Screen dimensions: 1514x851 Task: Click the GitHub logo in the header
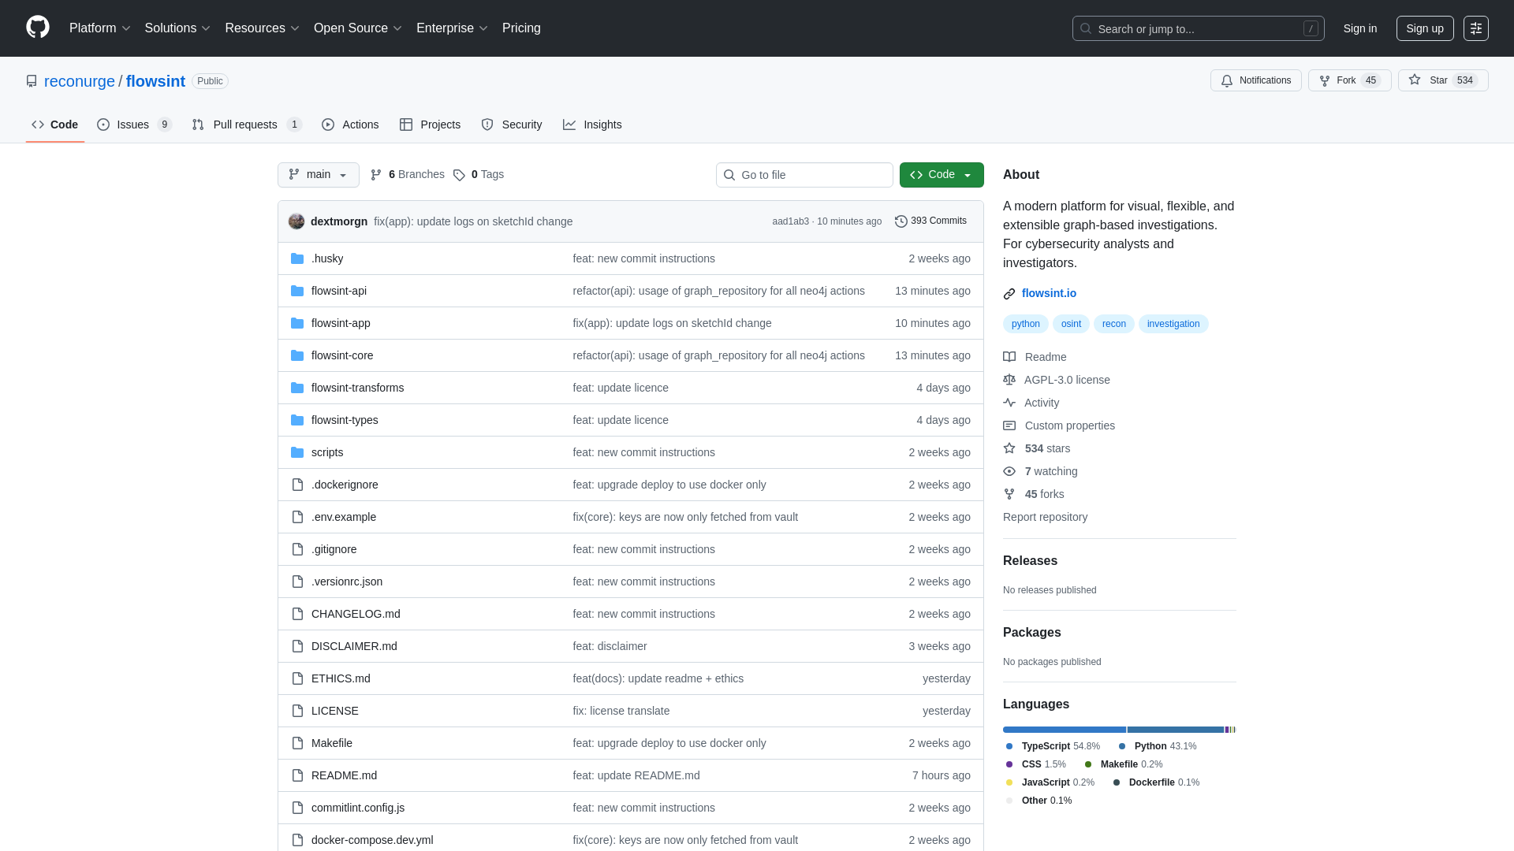tap(36, 28)
